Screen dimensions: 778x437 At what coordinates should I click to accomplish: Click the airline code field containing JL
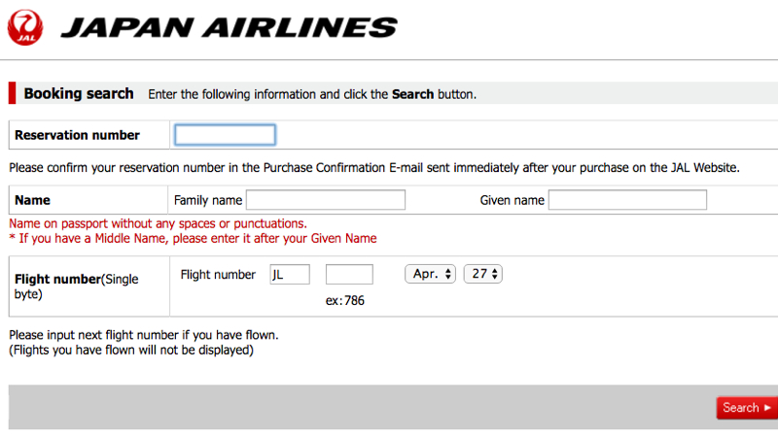tap(290, 275)
